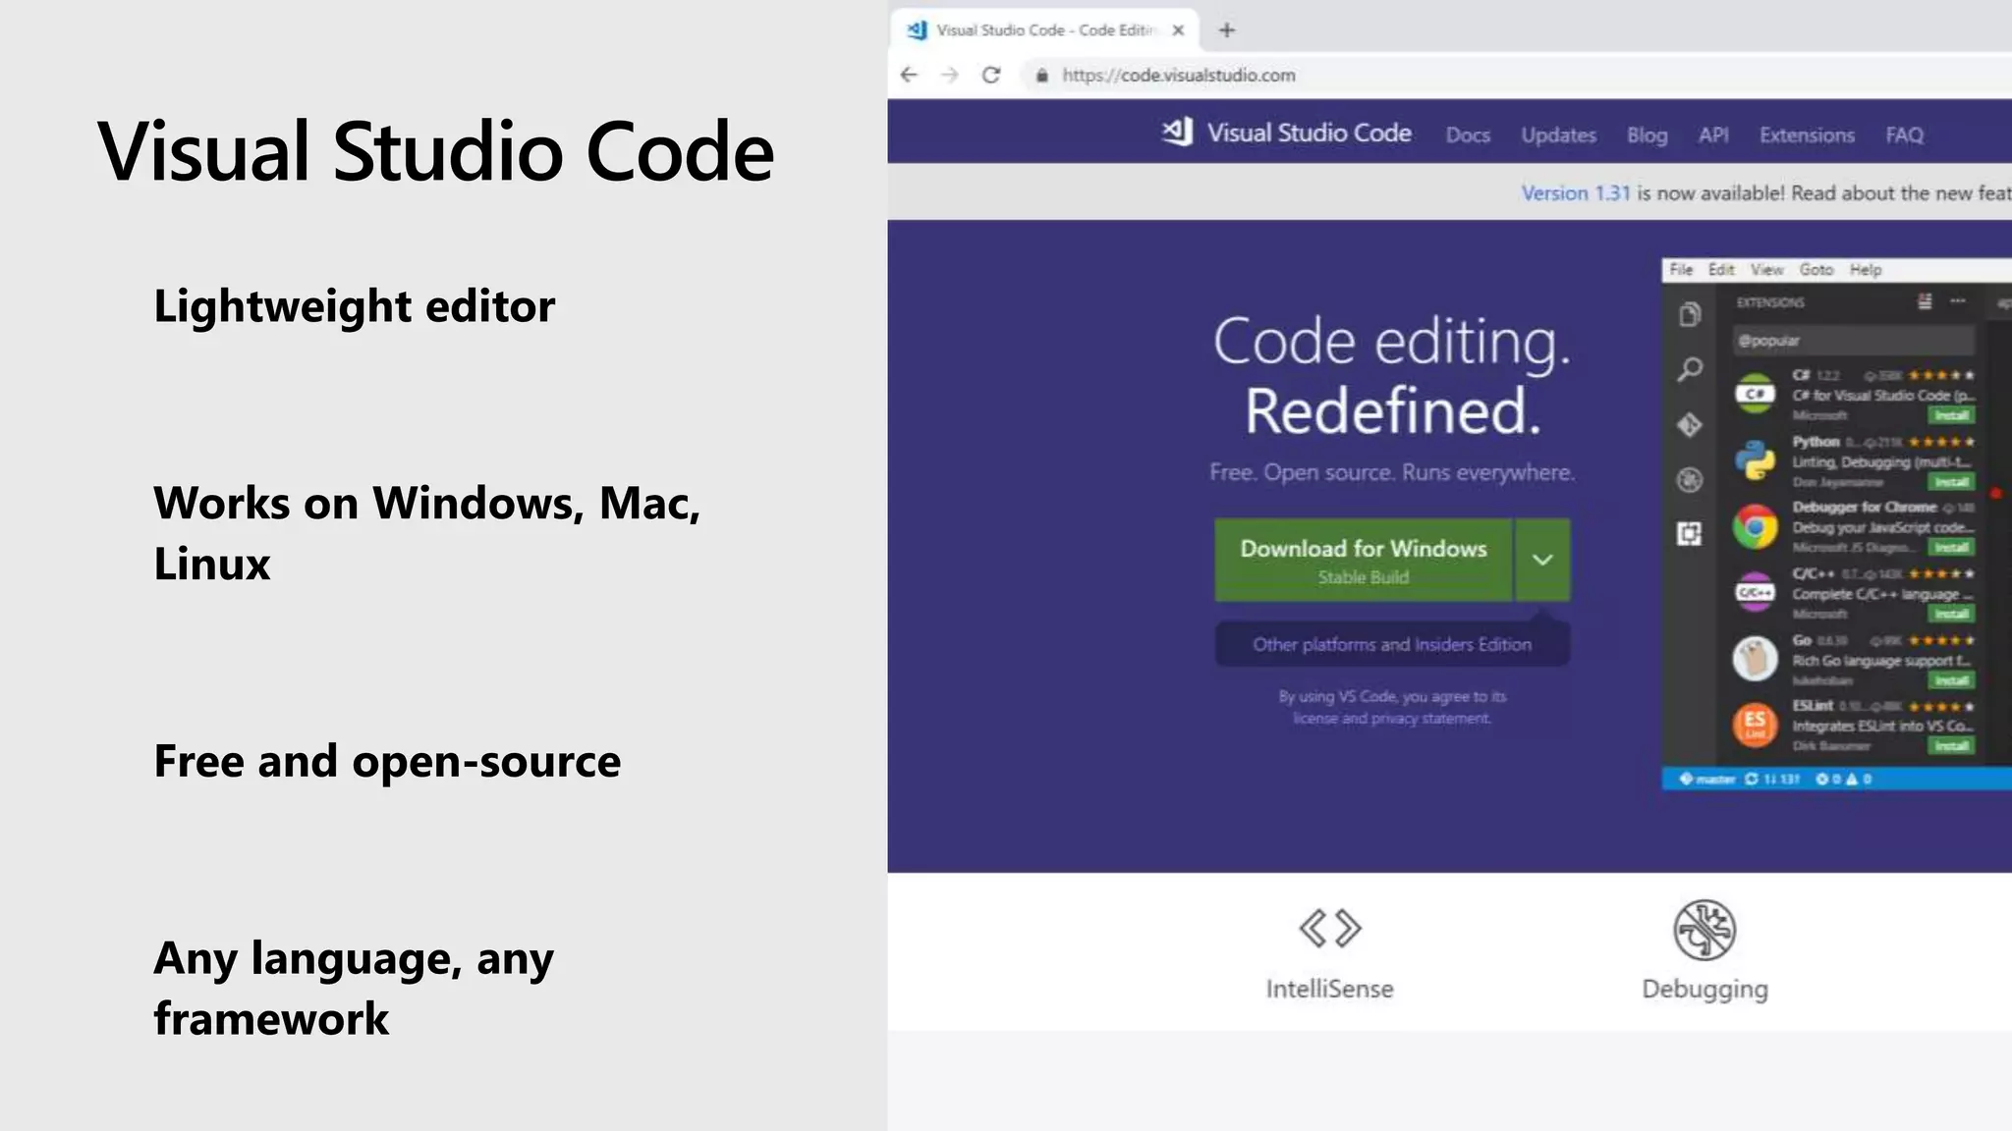Open the Search magnifier icon in the activity bar
The image size is (2012, 1131).
pyautogui.click(x=1690, y=369)
